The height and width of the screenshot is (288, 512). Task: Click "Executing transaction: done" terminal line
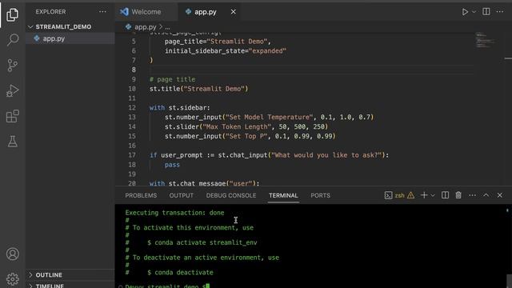(x=174, y=213)
